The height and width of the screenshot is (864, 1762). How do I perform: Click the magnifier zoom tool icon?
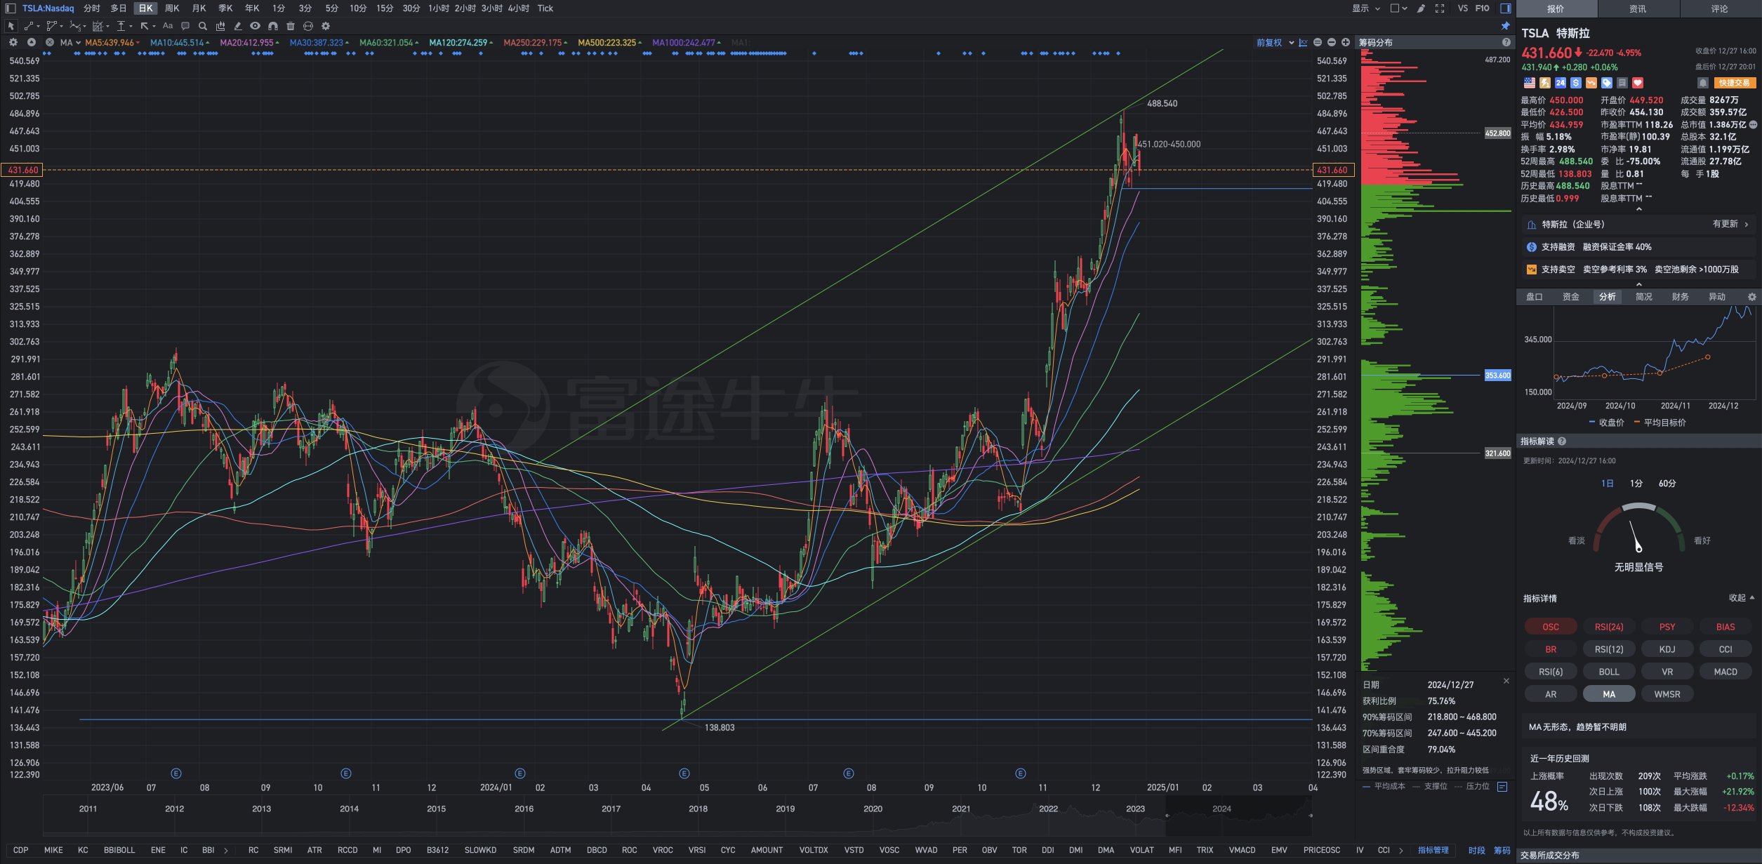click(x=203, y=26)
